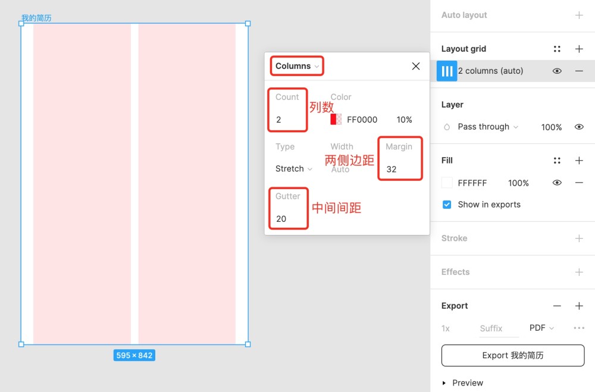Remove the export setting with minus icon
595x392 pixels.
(557, 306)
